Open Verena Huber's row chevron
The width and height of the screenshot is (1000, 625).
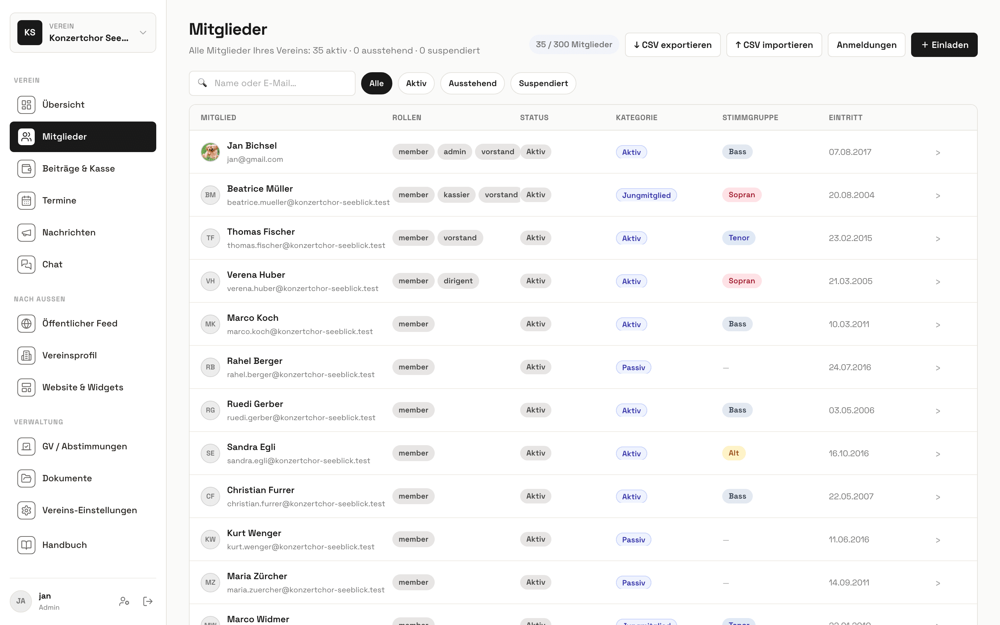(937, 282)
